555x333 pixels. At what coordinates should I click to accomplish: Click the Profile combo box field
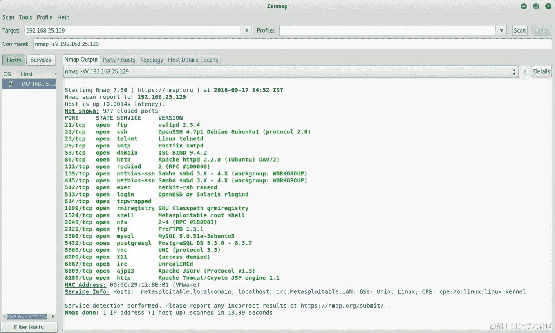[x=388, y=31]
